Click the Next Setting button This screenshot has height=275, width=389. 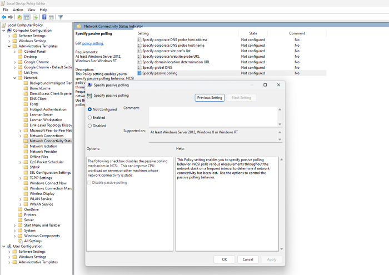point(241,98)
